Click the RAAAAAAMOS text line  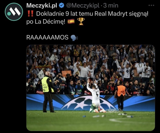click(x=47, y=38)
